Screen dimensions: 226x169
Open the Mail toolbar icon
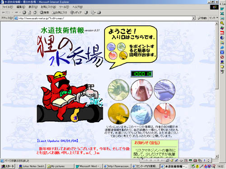coord(93,13)
